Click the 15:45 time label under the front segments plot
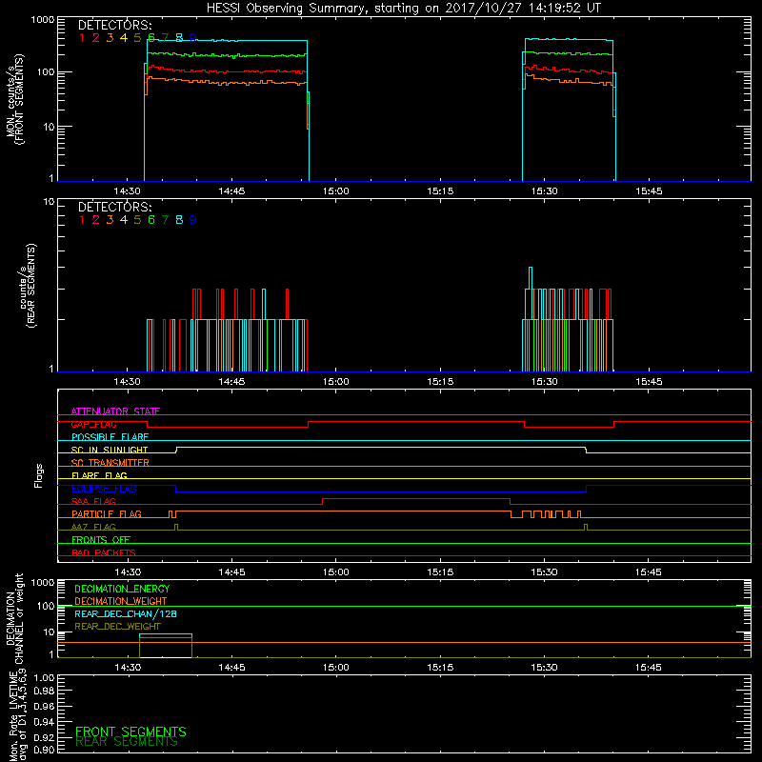Image resolution: width=762 pixels, height=762 pixels. 649,191
